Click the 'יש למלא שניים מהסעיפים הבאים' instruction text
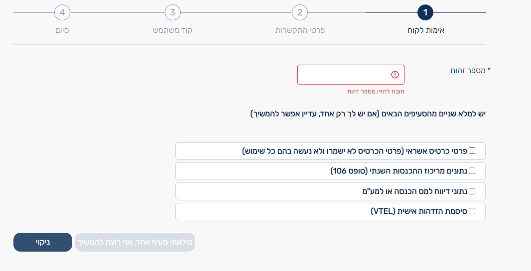Screen dimensions: 531x271 tap(368, 114)
